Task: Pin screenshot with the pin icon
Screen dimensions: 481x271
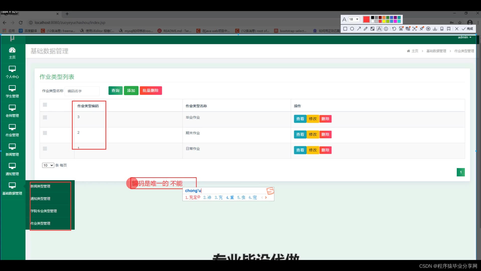Action: [x=422, y=29]
